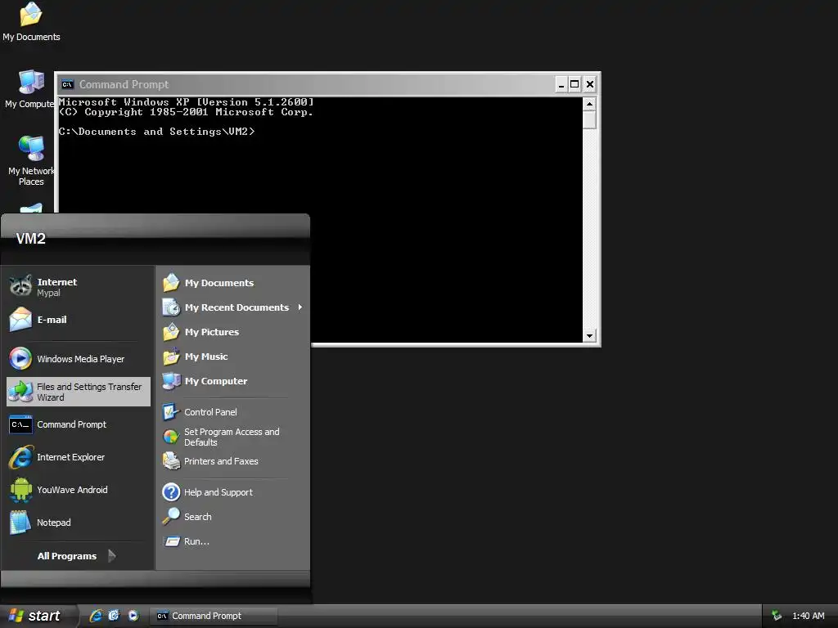The image size is (838, 628).
Task: Open Notepad from Start menu
Action: pyautogui.click(x=78, y=523)
